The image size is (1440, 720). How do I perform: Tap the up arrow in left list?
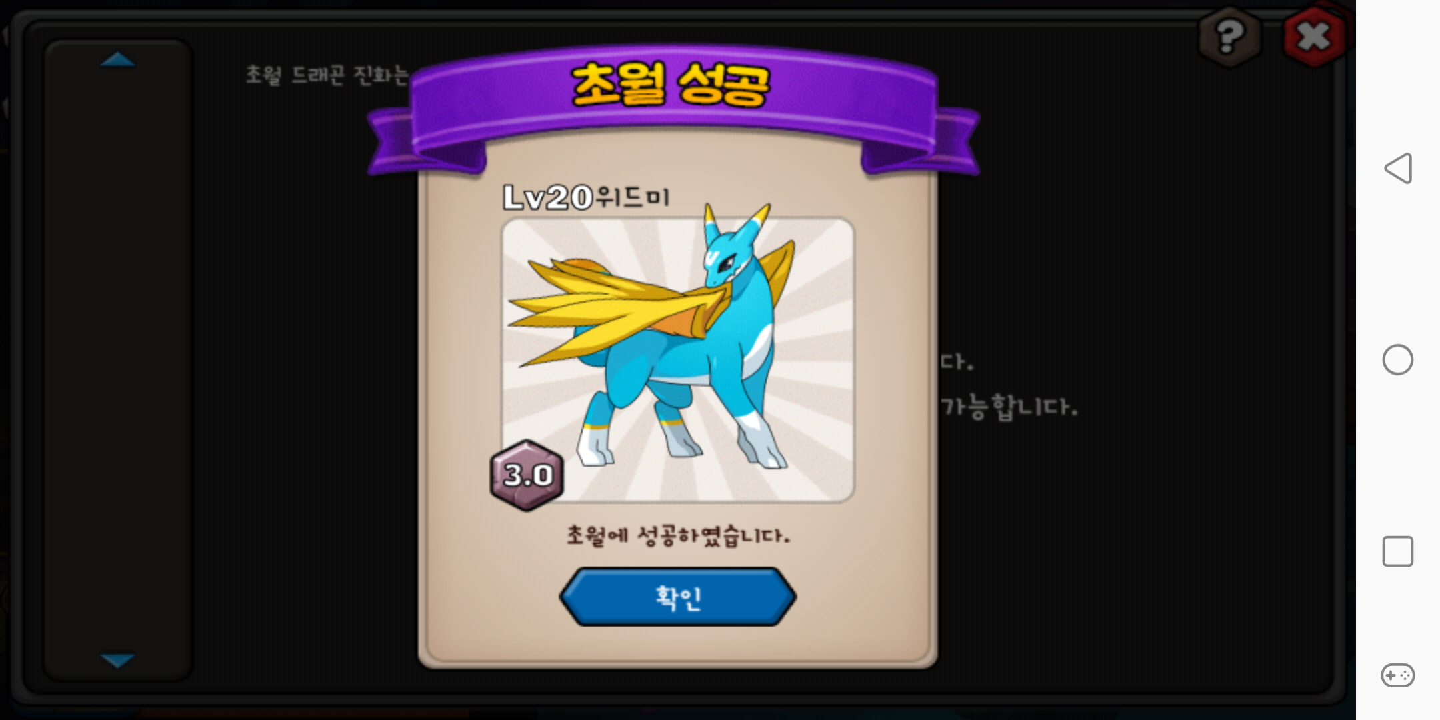(x=117, y=60)
